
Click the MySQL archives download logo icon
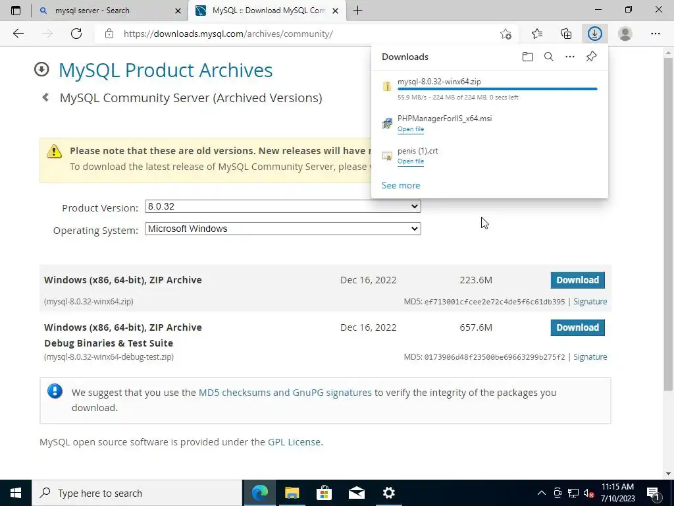pos(41,69)
